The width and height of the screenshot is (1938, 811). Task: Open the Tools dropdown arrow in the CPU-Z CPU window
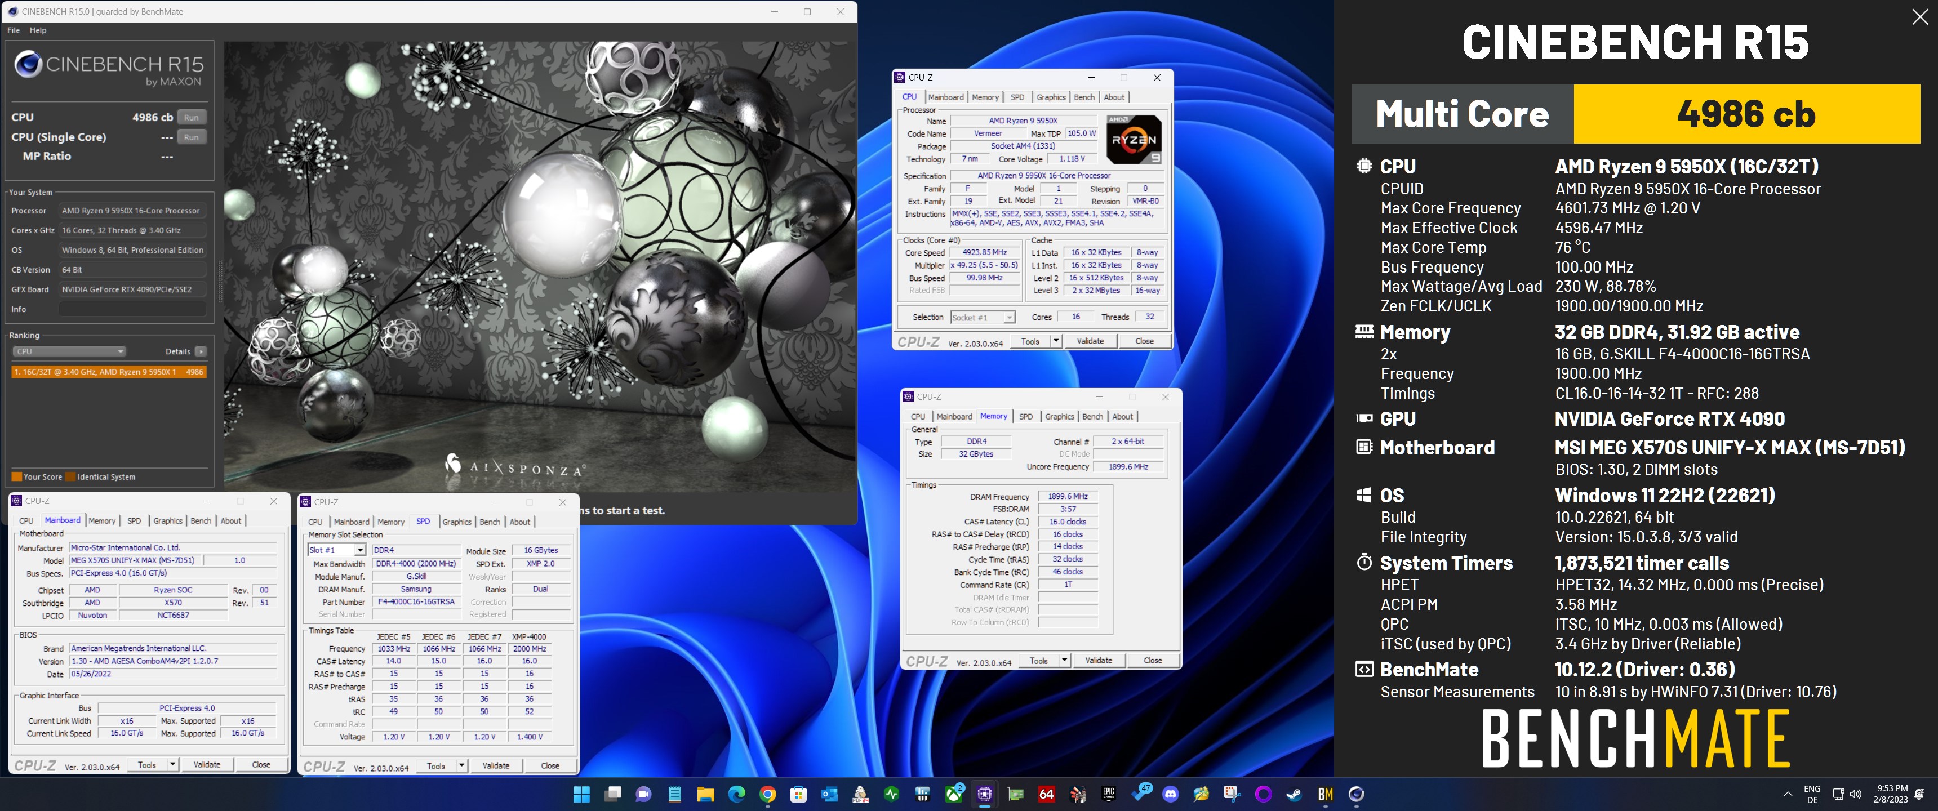[1056, 341]
